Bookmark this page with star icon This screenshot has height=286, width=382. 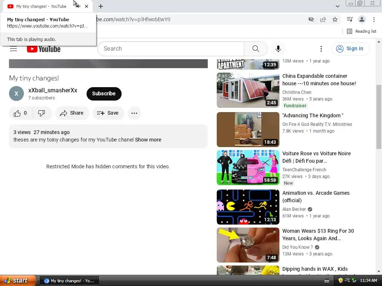335,19
